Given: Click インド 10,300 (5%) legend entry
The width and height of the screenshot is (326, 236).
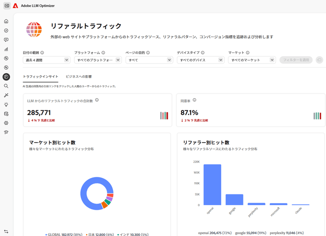Looking at the screenshot, I should click(x=133, y=234).
